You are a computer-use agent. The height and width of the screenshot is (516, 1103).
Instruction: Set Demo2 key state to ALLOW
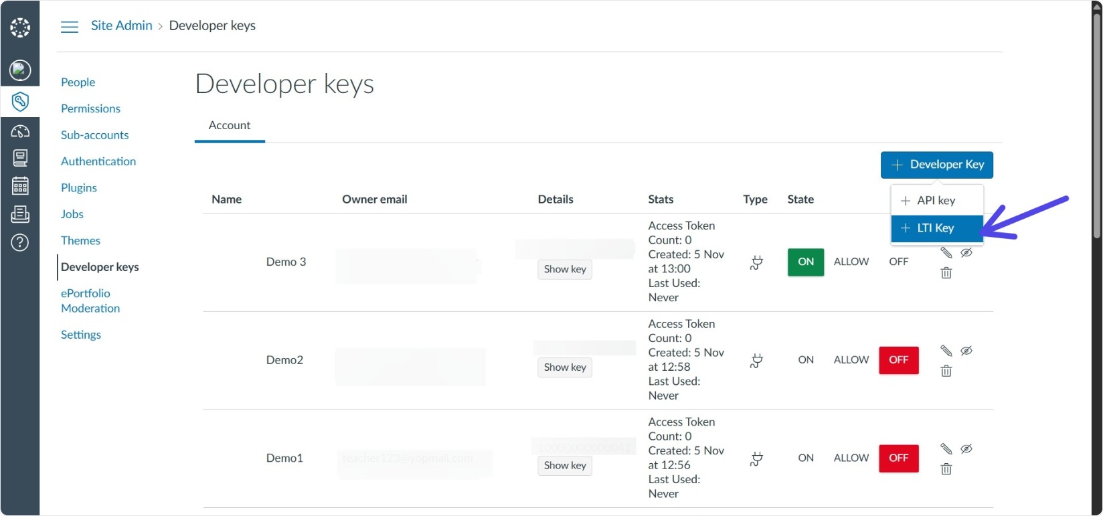click(x=851, y=360)
